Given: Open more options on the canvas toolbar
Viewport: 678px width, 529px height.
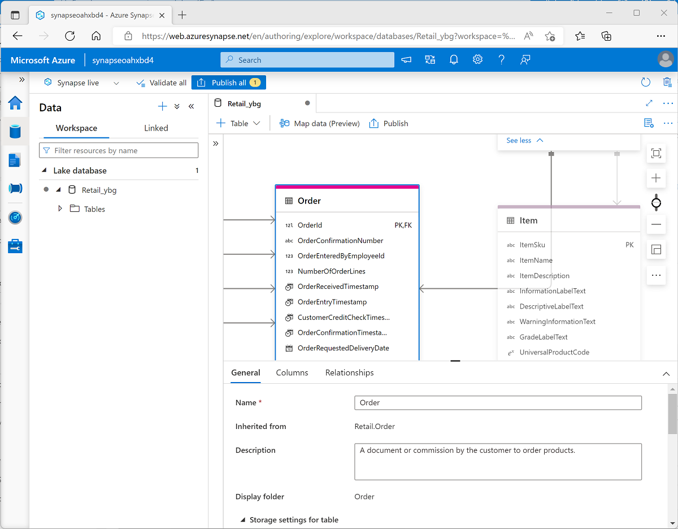Looking at the screenshot, I should pyautogui.click(x=656, y=275).
